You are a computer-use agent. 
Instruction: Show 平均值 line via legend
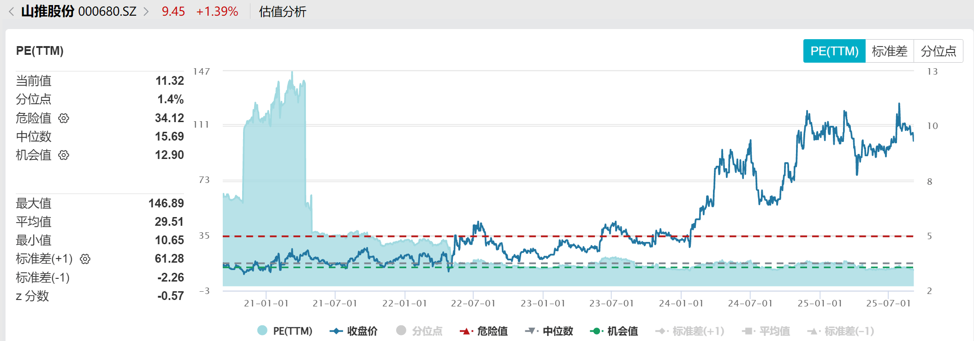coord(766,331)
